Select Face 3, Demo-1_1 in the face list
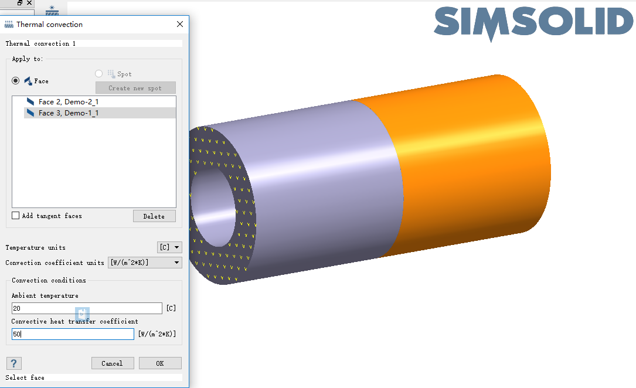Screen dimensions: 636x388 tap(70, 113)
